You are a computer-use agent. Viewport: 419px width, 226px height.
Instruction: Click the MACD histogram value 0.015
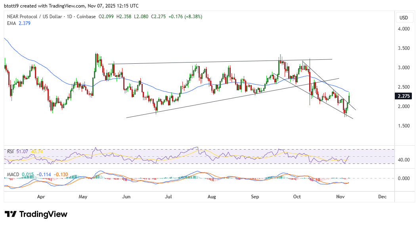27,174
